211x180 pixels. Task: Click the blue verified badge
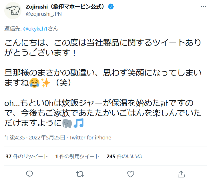click(x=110, y=7)
